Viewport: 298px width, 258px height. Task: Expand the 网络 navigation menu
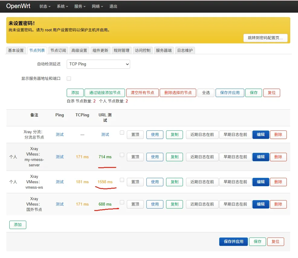coord(97,6)
